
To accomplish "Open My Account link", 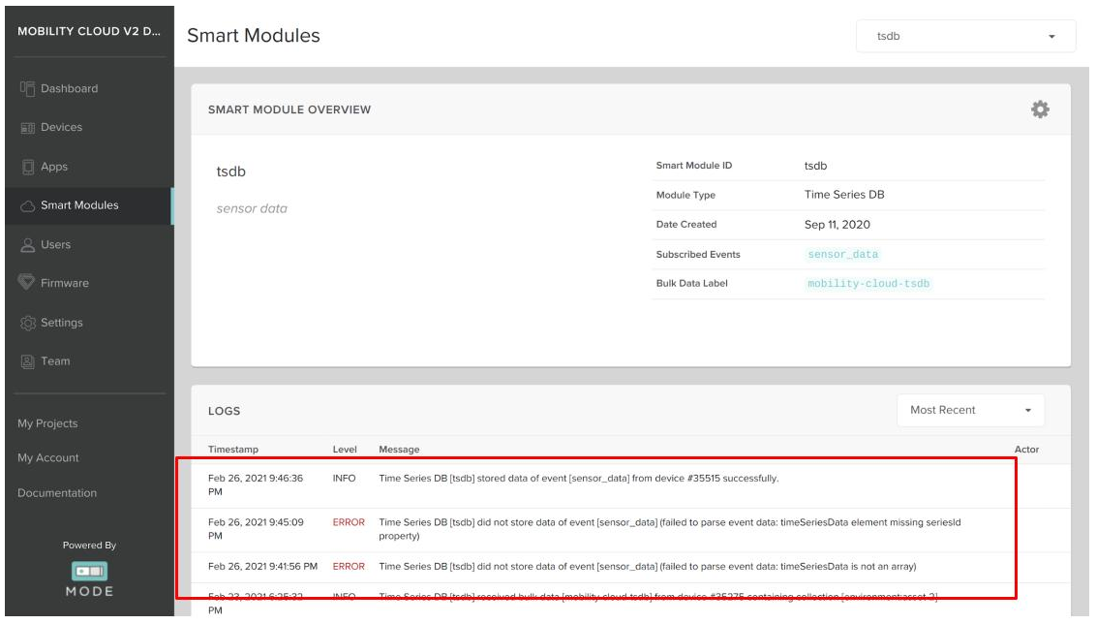I will (x=48, y=458).
